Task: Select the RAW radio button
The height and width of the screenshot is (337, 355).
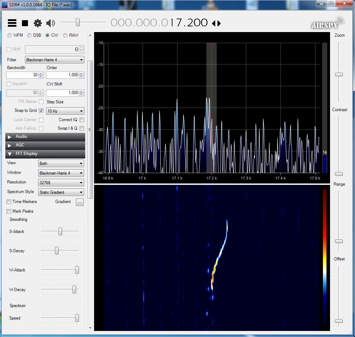Action: pyautogui.click(x=65, y=35)
